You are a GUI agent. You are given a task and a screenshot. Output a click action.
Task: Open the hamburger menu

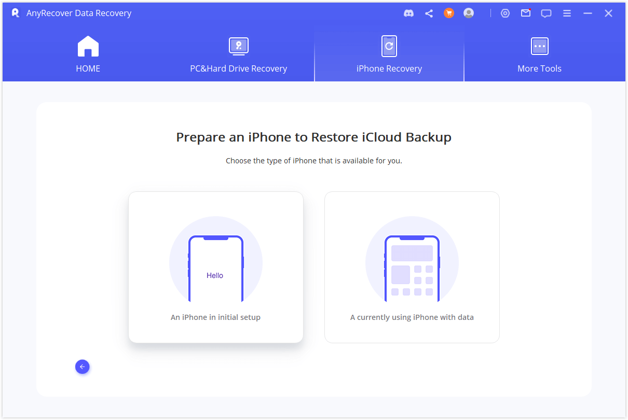tap(567, 13)
